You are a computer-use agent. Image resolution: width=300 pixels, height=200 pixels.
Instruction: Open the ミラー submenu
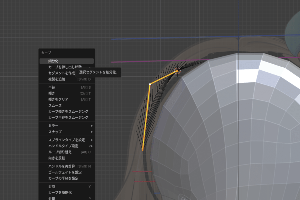tap(66, 126)
